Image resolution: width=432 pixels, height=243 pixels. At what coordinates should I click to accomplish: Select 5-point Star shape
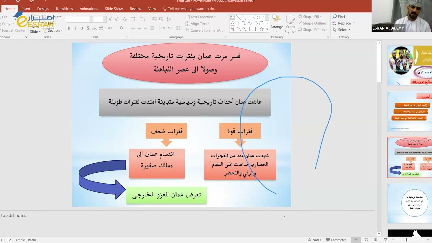pos(262,29)
